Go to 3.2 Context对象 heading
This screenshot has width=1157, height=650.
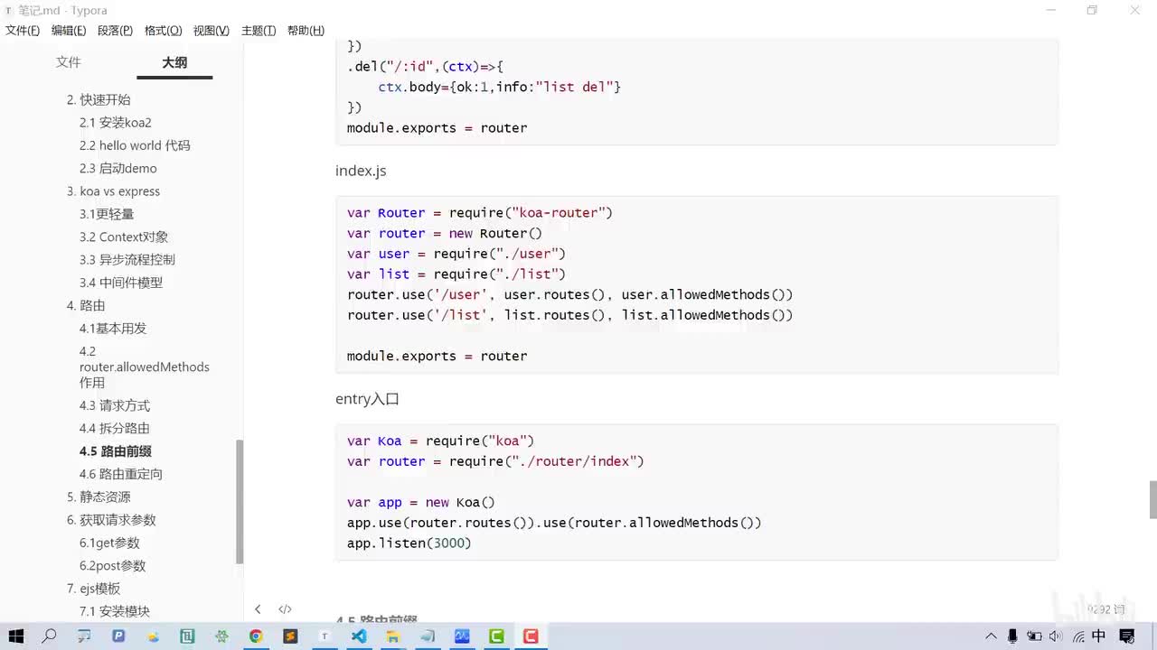click(124, 237)
